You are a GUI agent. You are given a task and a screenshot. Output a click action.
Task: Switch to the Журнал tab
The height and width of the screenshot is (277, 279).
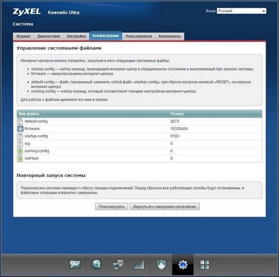click(x=23, y=36)
